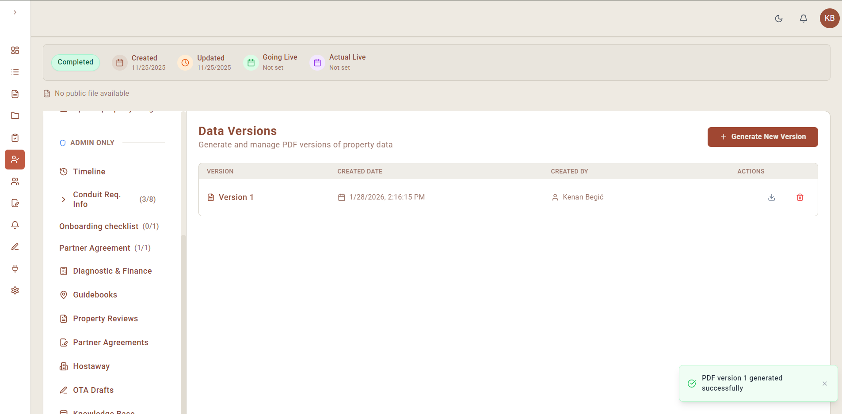Open Version 1 in the data versions table
842x414 pixels.
pyautogui.click(x=237, y=197)
